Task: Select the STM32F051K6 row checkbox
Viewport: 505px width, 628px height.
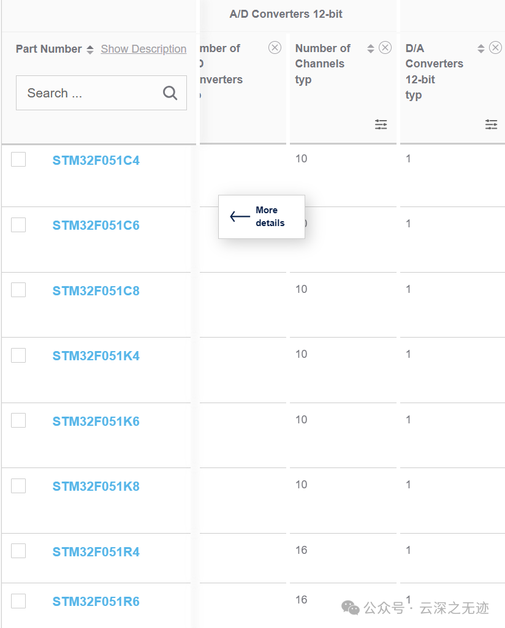Action: 18,420
